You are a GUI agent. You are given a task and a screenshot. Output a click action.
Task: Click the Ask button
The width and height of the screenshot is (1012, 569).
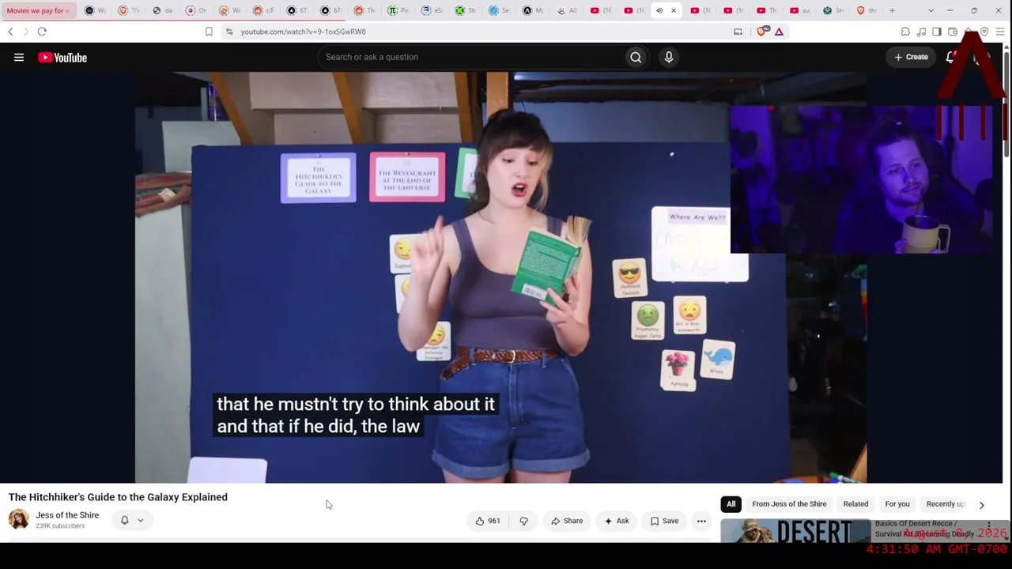click(617, 521)
